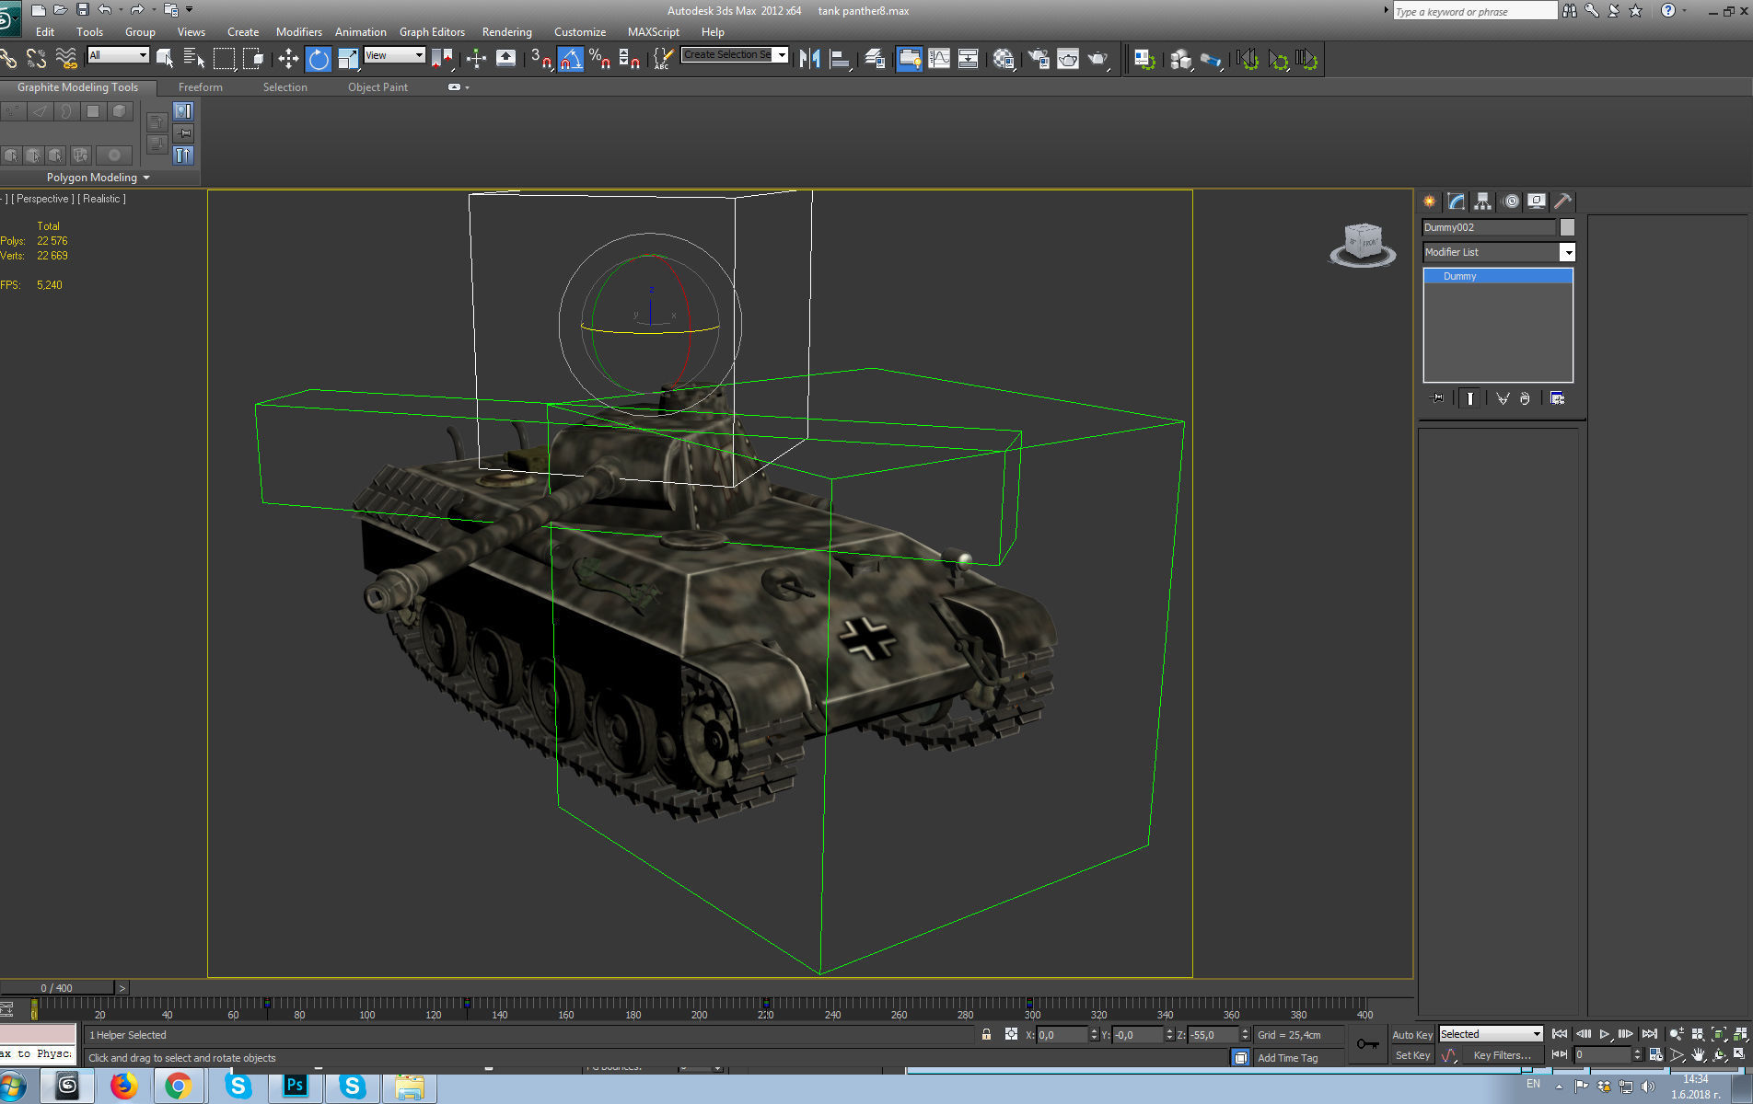Click the Key Filters button
Image resolution: width=1753 pixels, height=1104 pixels.
1502,1055
